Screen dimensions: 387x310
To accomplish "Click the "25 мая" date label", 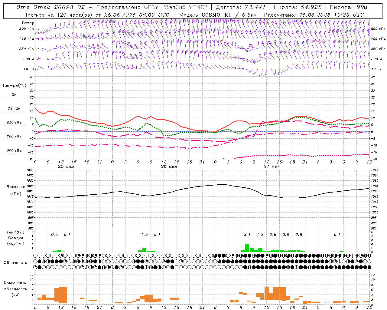I will (66, 166).
